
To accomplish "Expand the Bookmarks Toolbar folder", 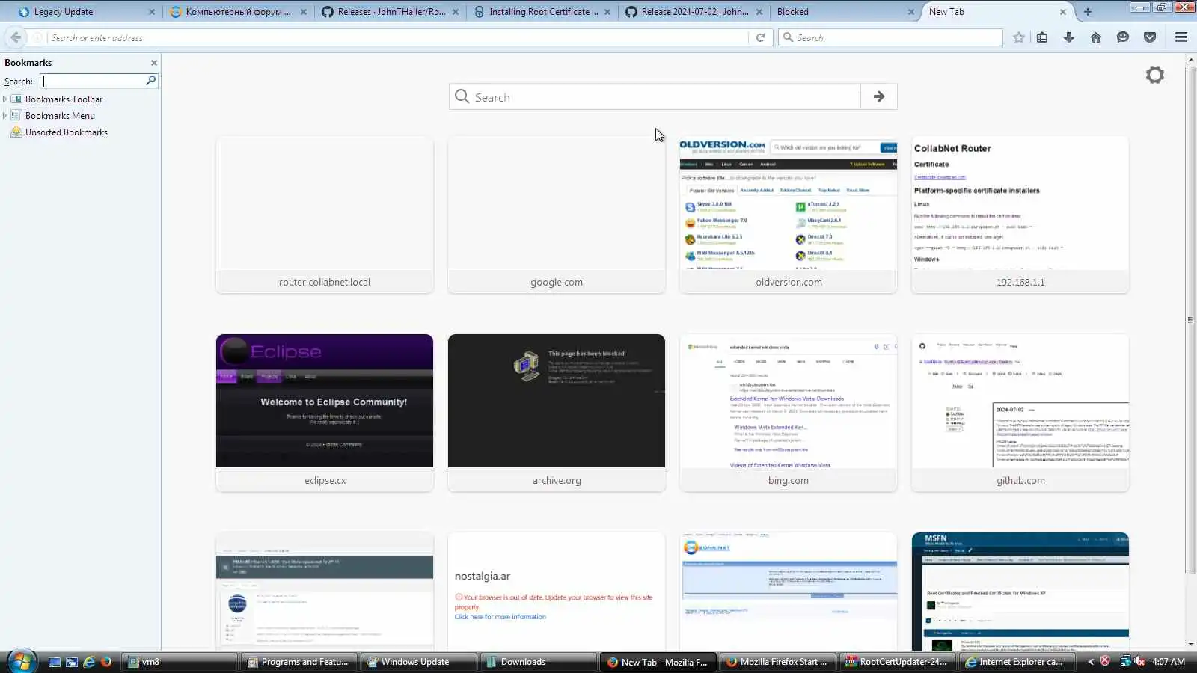I will pos(5,99).
